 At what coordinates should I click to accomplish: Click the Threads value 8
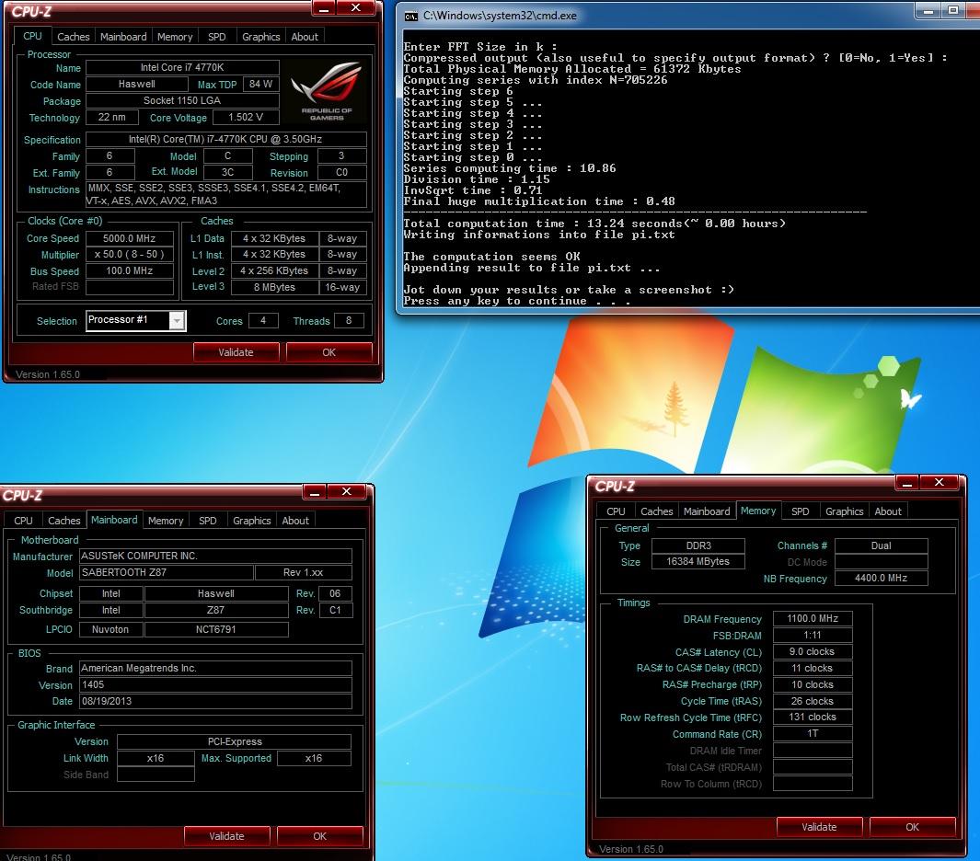click(349, 320)
